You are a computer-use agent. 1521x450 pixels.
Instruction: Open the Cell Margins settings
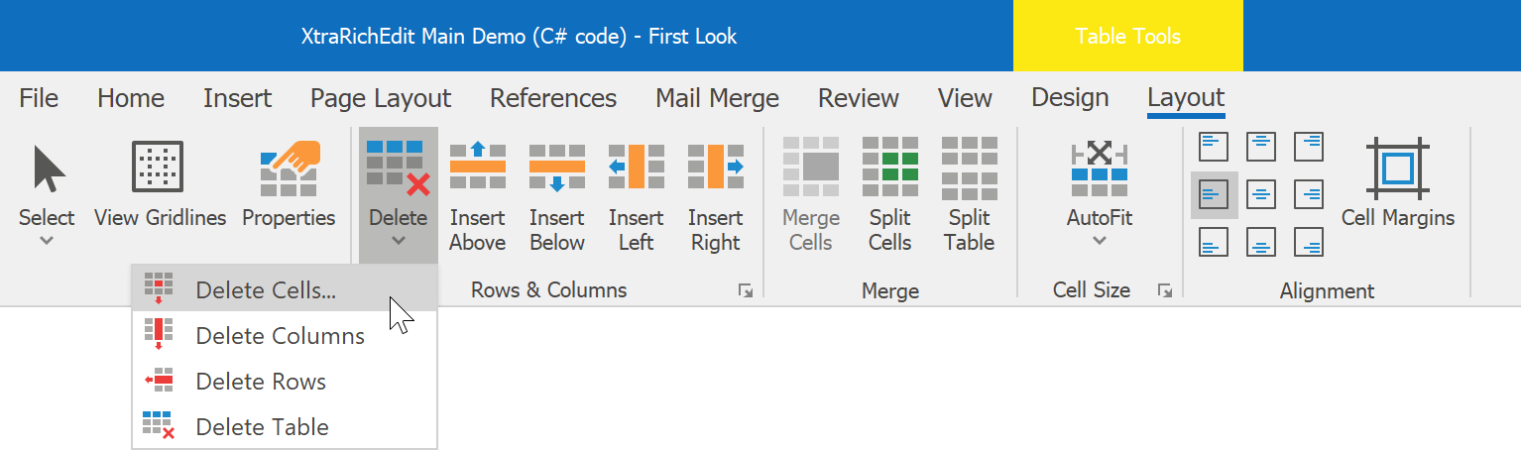click(1397, 167)
